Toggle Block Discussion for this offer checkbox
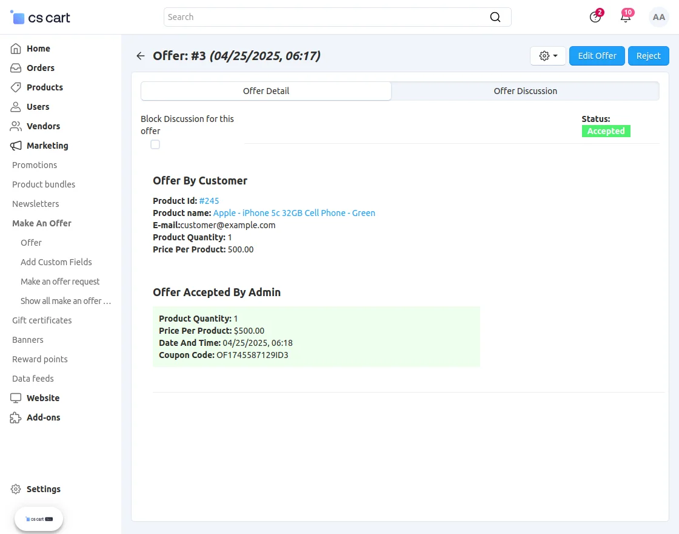Image resolution: width=679 pixels, height=534 pixels. pyautogui.click(x=155, y=144)
